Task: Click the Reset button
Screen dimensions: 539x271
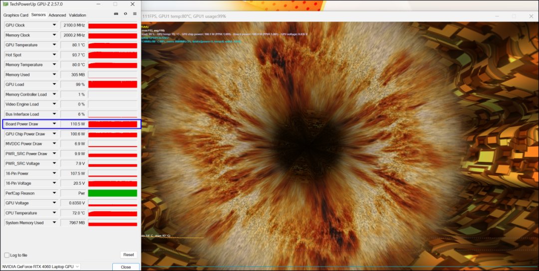Action: tap(129, 255)
